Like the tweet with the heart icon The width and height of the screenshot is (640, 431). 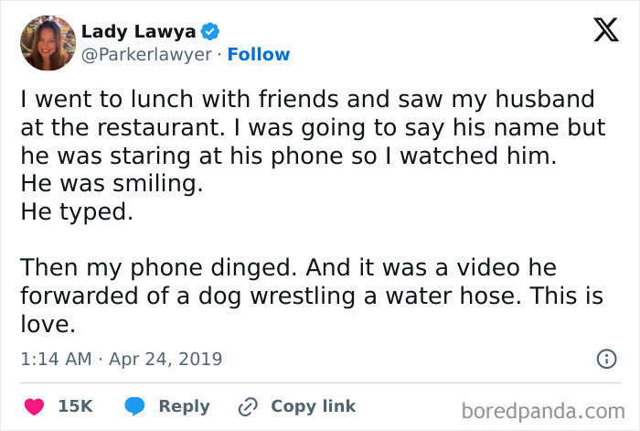34,406
